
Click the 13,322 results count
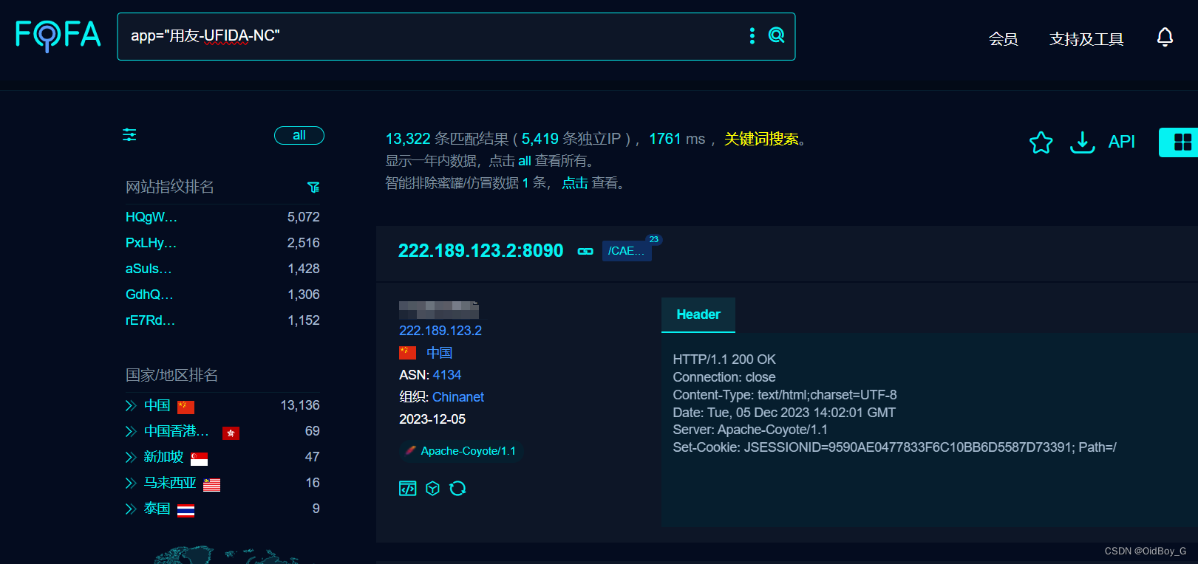[408, 139]
